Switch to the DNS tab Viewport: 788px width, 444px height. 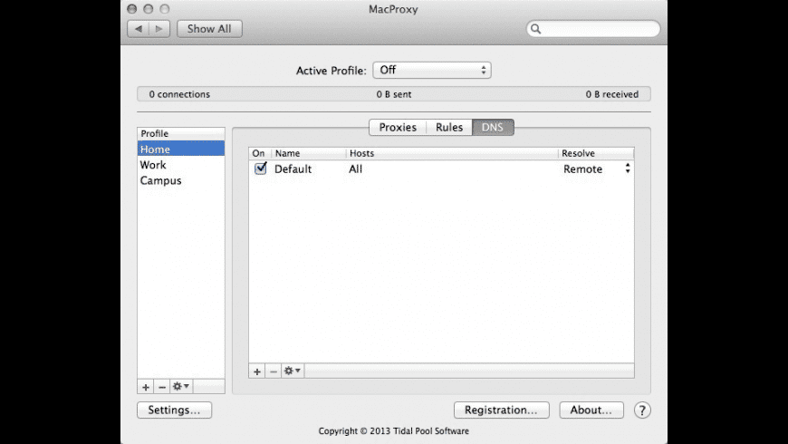click(x=493, y=127)
